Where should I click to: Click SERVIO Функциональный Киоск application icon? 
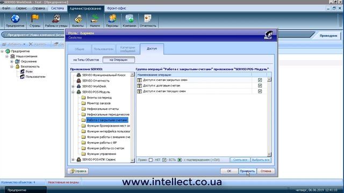79,75
